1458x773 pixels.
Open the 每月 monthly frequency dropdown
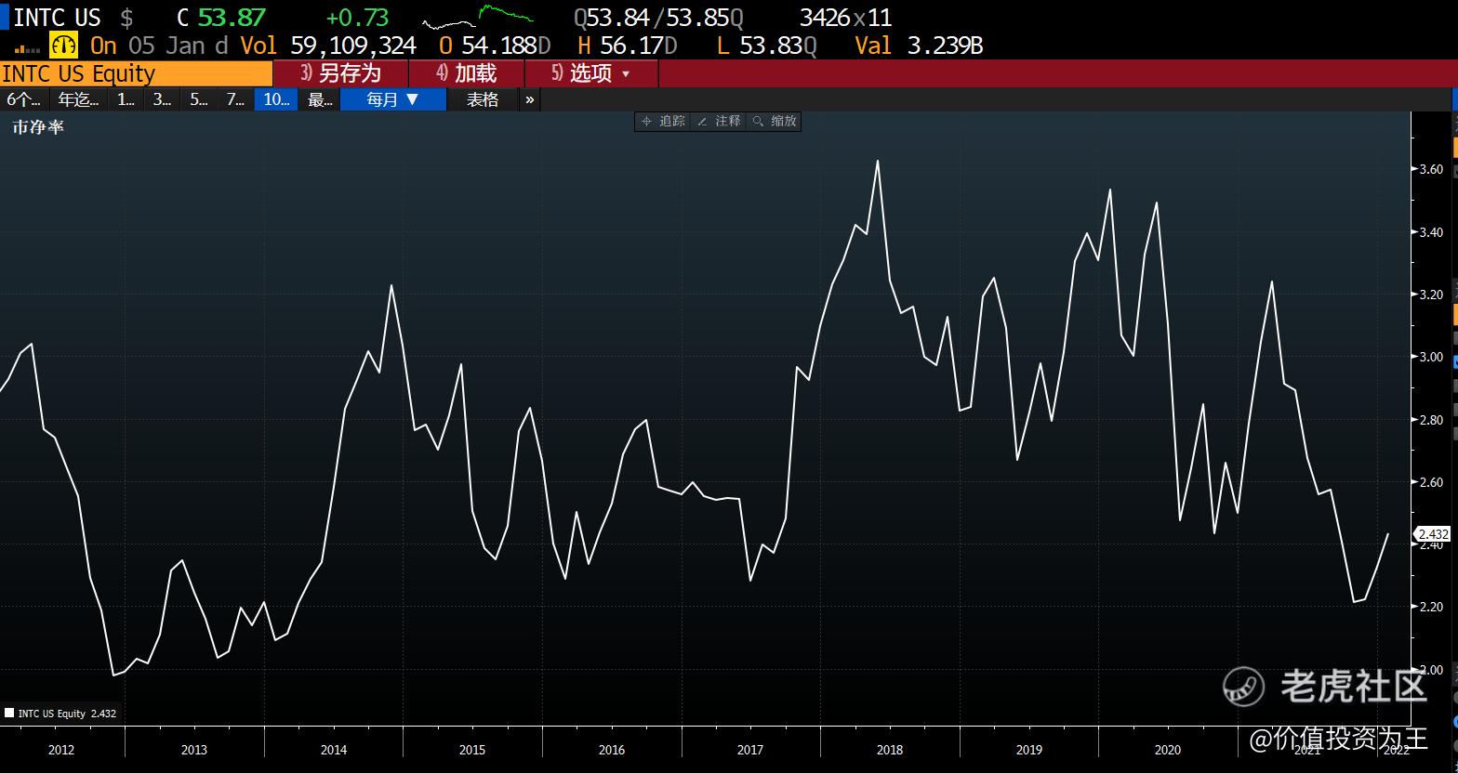point(393,99)
